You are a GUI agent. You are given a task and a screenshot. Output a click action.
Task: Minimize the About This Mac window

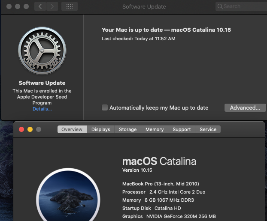[x=30, y=129]
